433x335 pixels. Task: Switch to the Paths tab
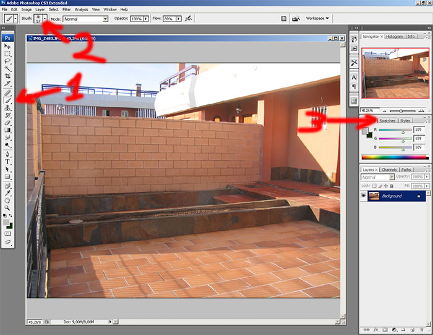point(406,170)
